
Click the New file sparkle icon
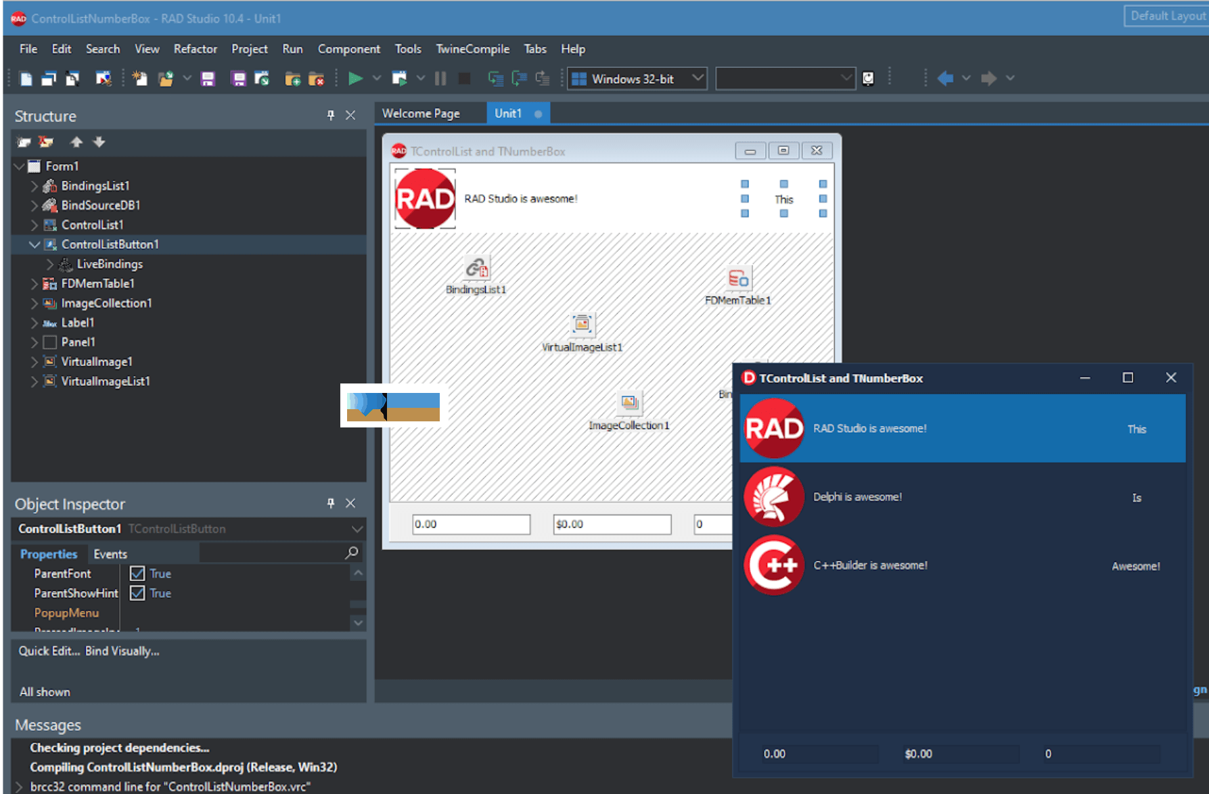click(x=140, y=79)
